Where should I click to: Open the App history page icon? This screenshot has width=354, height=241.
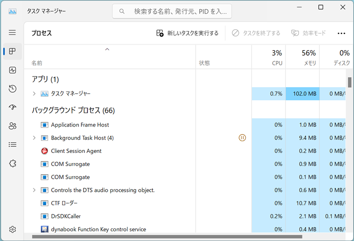[12, 89]
